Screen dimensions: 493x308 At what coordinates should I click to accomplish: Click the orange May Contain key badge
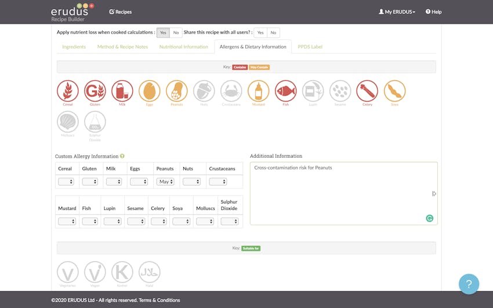pyautogui.click(x=259, y=67)
